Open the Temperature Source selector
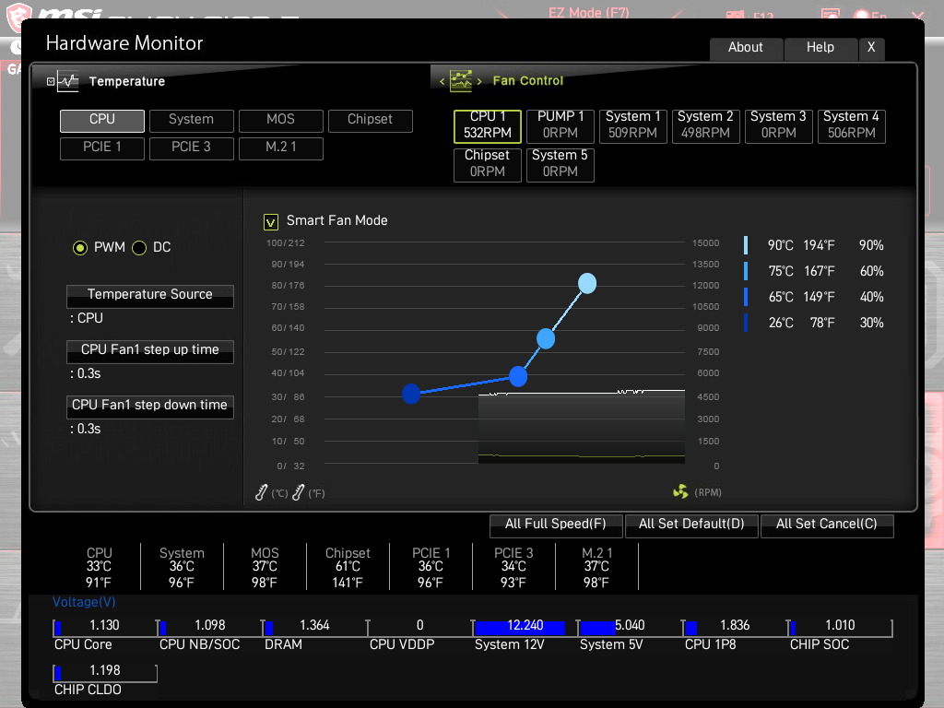This screenshot has width=944, height=708. [150, 296]
